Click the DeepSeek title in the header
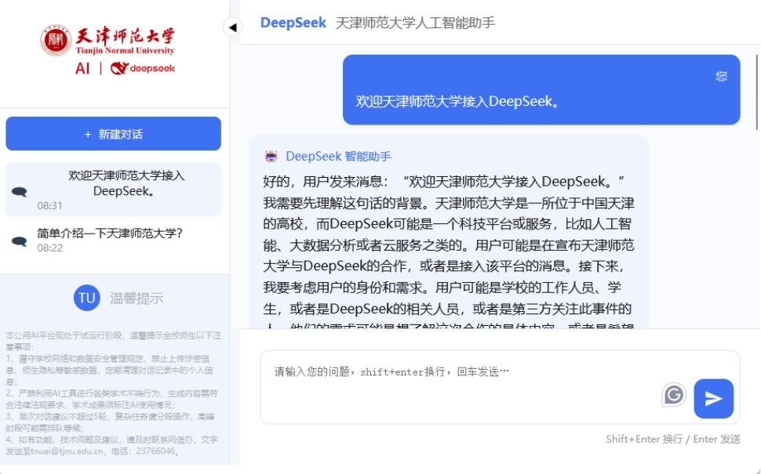Viewport: 761px width, 474px height. tap(293, 23)
